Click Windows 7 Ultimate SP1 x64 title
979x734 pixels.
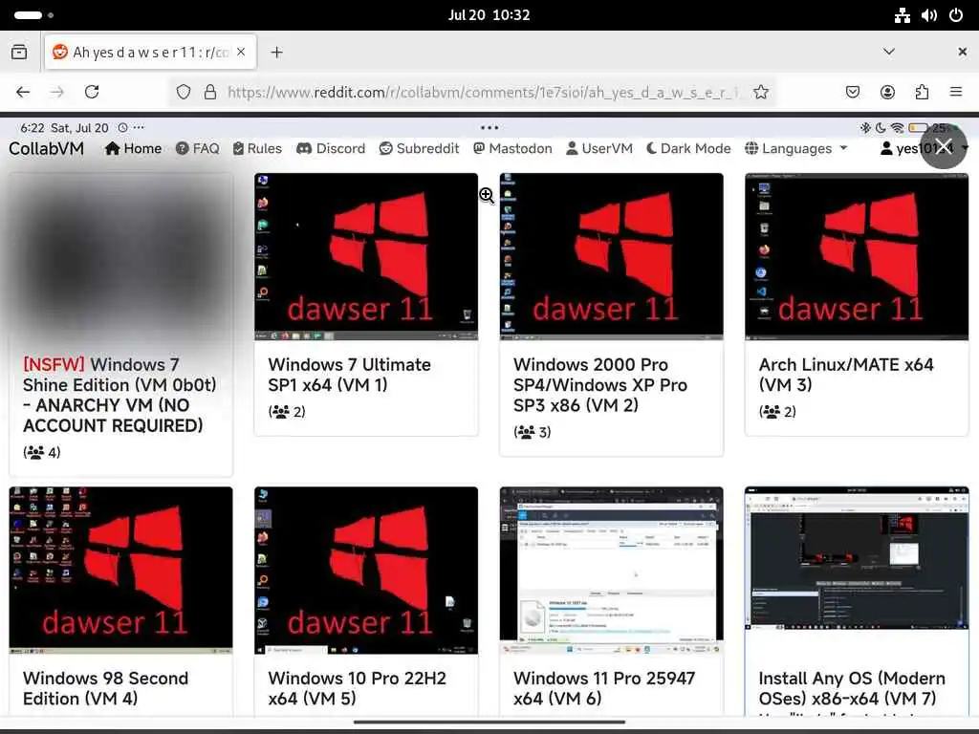pyautogui.click(x=350, y=375)
